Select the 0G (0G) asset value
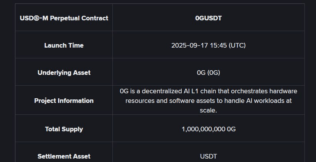 pyautogui.click(x=208, y=73)
